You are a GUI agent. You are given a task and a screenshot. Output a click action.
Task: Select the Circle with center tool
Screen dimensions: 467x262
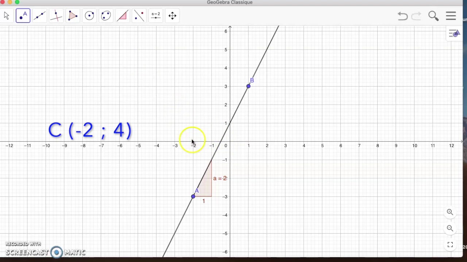click(89, 16)
